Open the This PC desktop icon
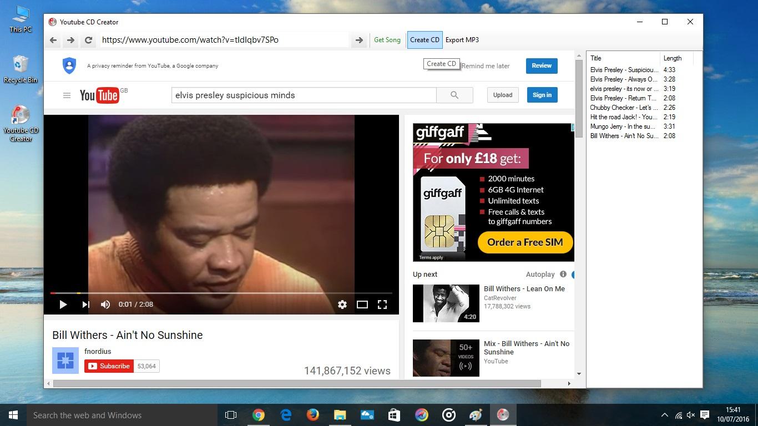The width and height of the screenshot is (758, 426). point(21,19)
